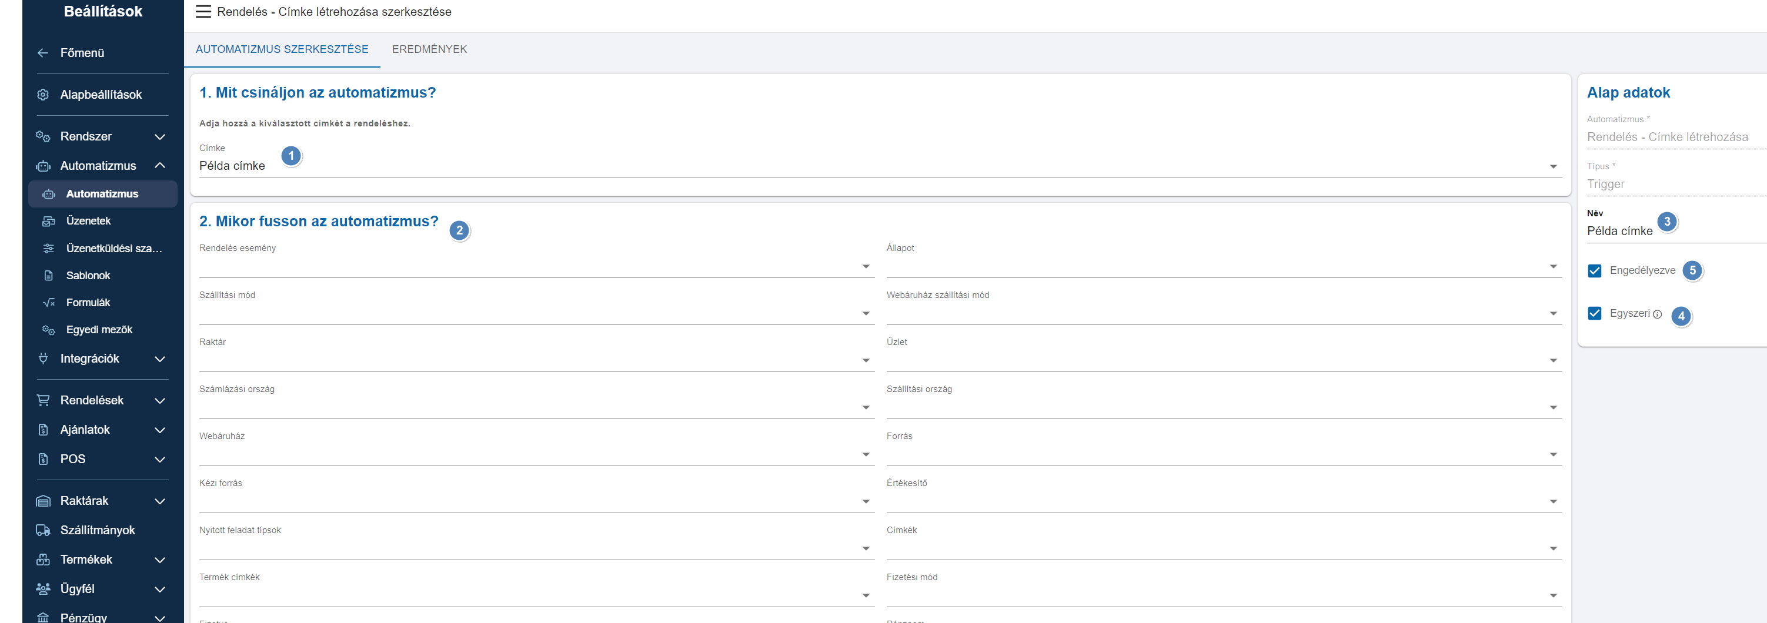
Task: Open the Forrás dropdown
Action: tap(1224, 454)
